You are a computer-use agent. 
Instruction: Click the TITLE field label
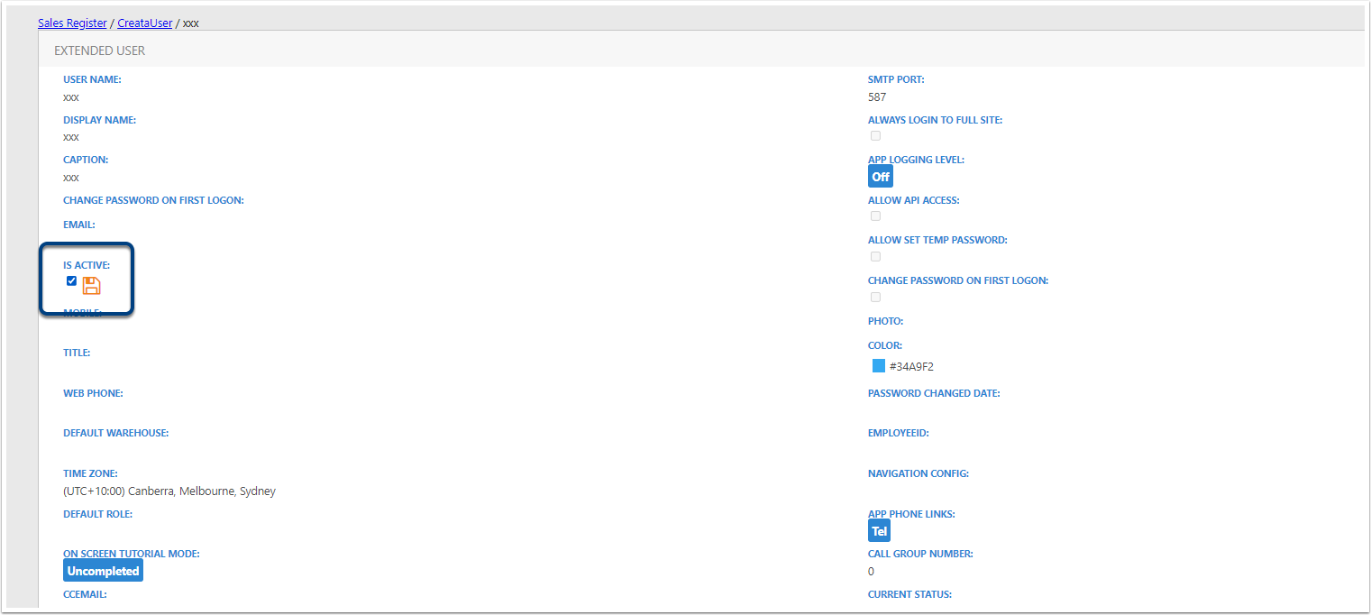click(x=77, y=353)
